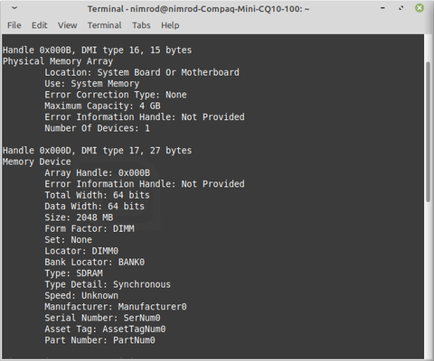Minimize the terminal window

pos(382,8)
